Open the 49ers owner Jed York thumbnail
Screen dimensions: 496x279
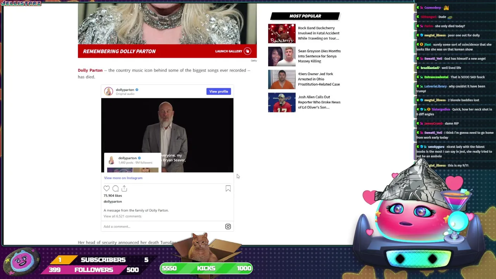tap(282, 79)
